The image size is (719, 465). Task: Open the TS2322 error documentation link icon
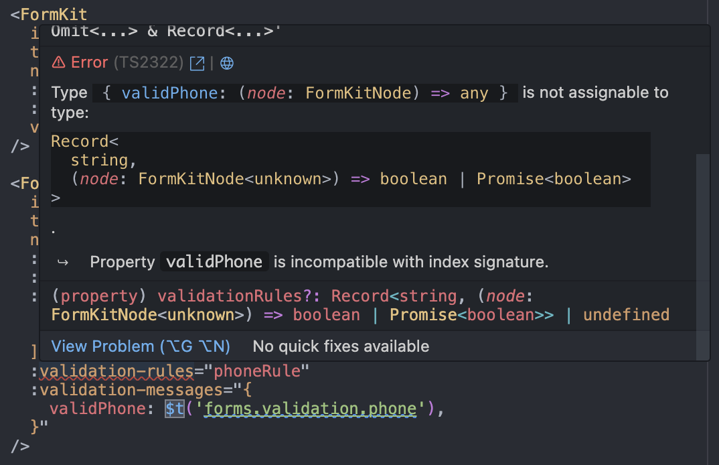pyautogui.click(x=197, y=64)
